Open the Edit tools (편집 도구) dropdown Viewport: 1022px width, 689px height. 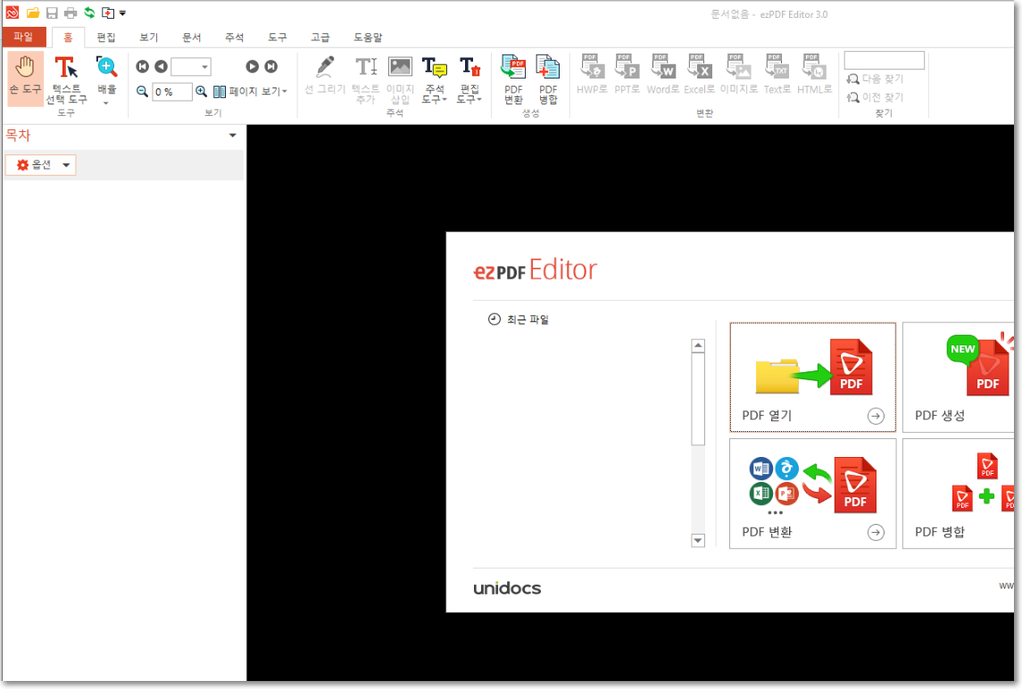pos(469,79)
